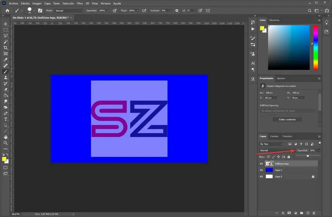Switch to the Muestras tab
The height and width of the screenshot is (217, 332).
point(275,20)
